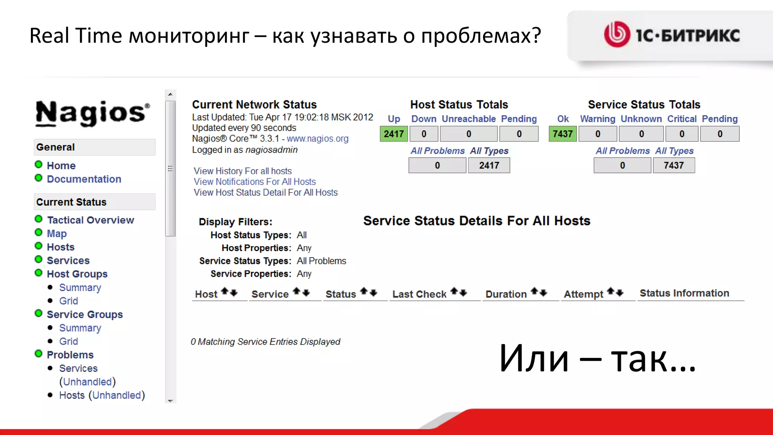The height and width of the screenshot is (435, 773).
Task: Click the Ok service status header
Action: pos(563,119)
